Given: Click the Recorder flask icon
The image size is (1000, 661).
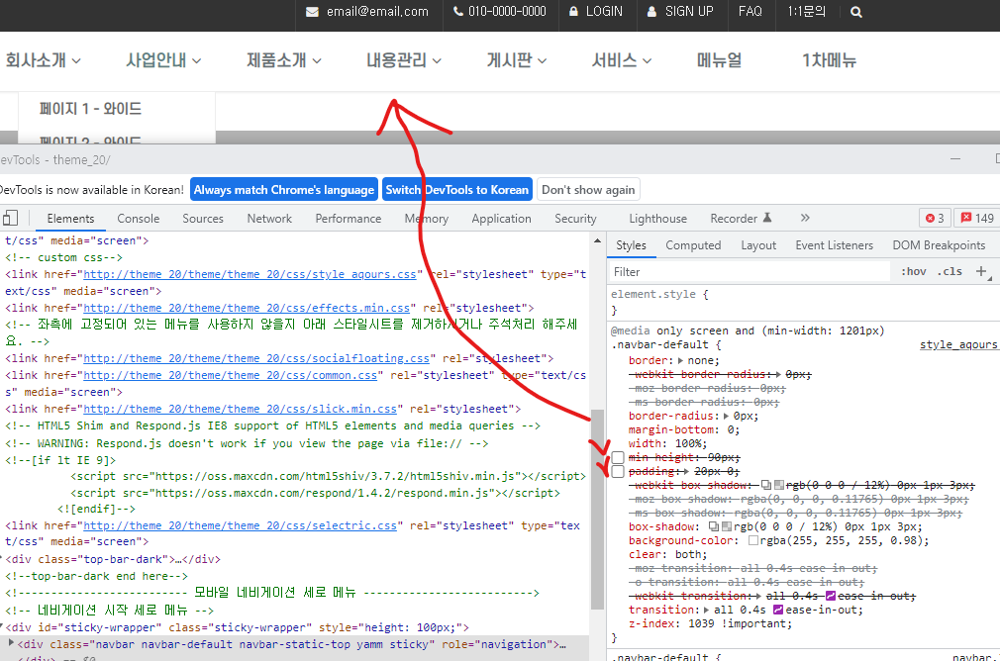Looking at the screenshot, I should tap(767, 218).
